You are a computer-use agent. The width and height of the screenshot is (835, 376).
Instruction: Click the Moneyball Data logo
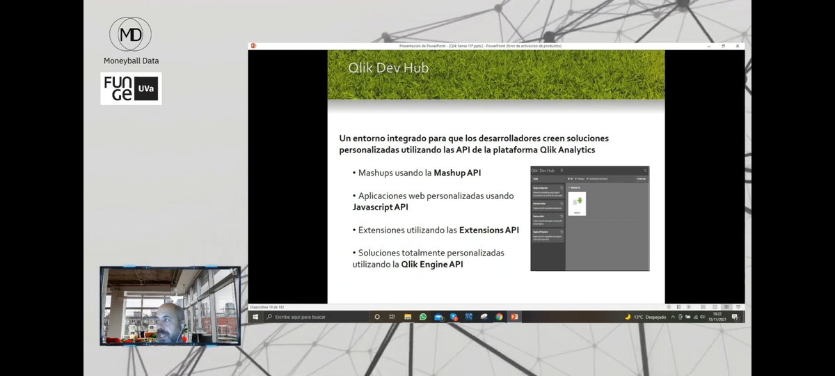click(131, 40)
